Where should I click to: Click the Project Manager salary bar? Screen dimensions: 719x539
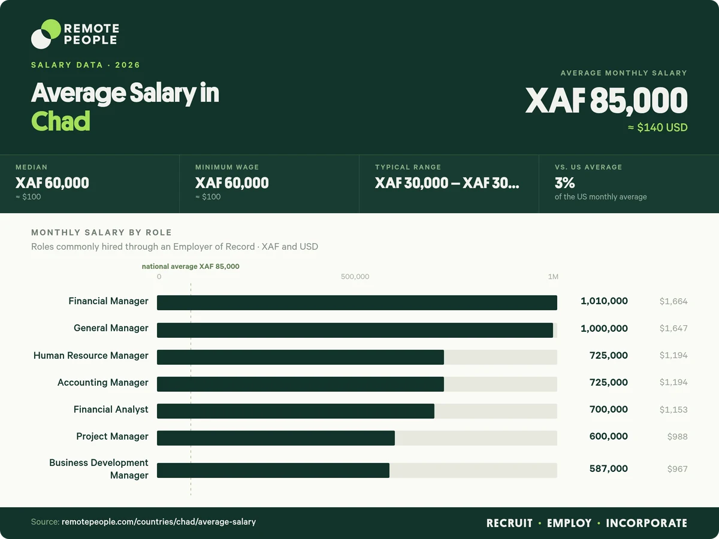pos(276,438)
